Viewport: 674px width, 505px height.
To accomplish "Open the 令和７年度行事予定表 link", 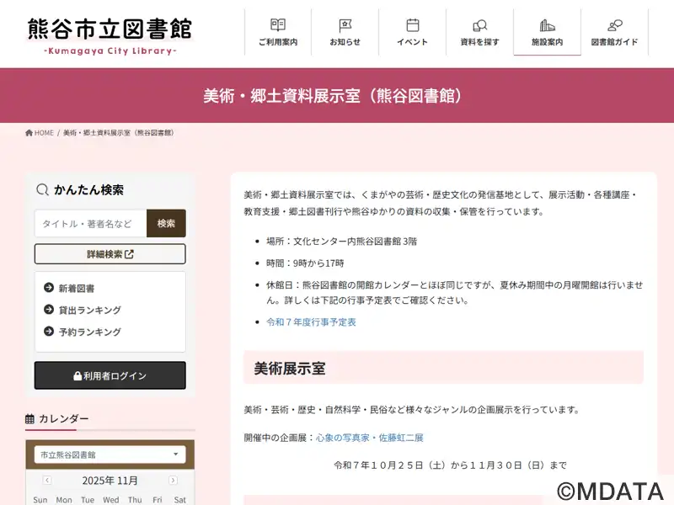I will tap(311, 322).
